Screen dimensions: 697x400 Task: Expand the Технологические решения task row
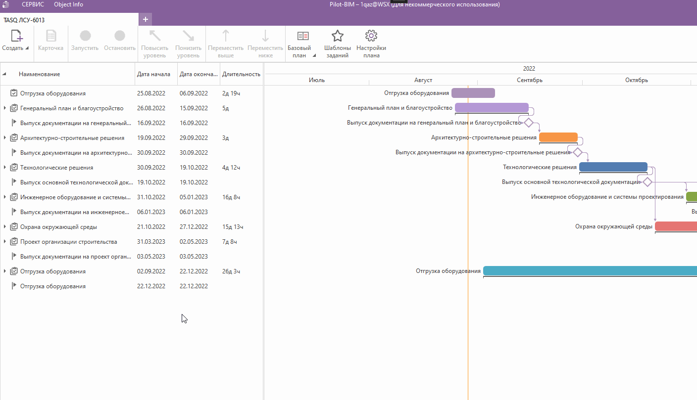point(5,168)
